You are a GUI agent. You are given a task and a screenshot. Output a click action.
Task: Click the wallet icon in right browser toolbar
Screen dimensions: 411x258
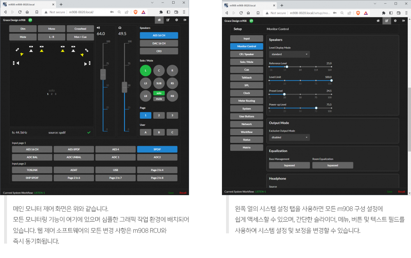(398, 13)
